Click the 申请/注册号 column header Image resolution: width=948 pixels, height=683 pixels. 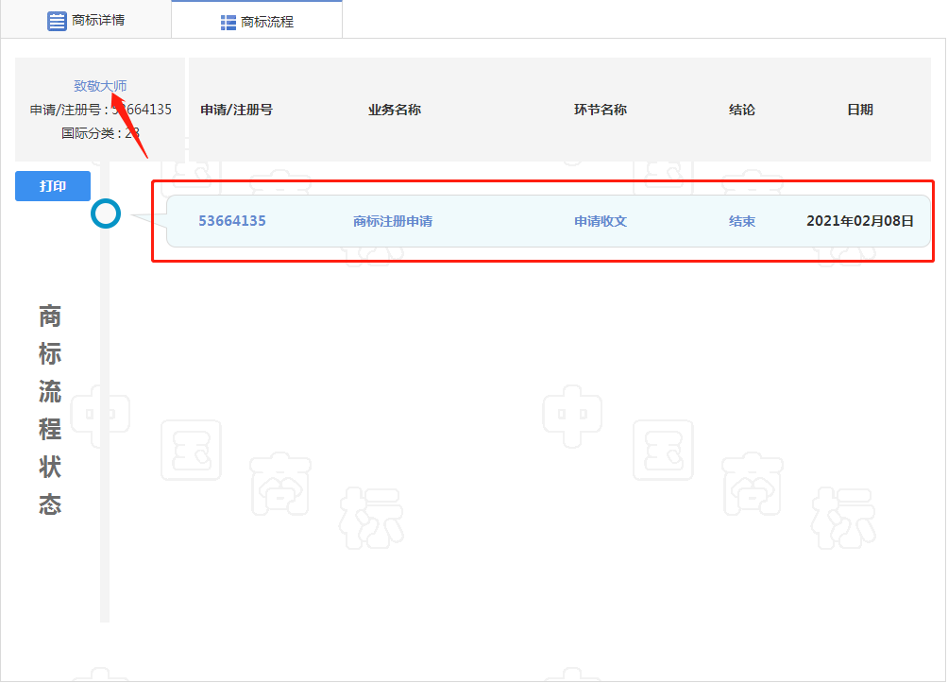point(236,110)
